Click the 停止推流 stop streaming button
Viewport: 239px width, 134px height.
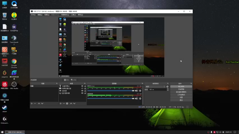(181, 86)
